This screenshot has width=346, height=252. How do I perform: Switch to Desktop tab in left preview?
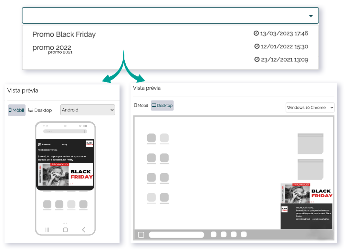point(40,110)
